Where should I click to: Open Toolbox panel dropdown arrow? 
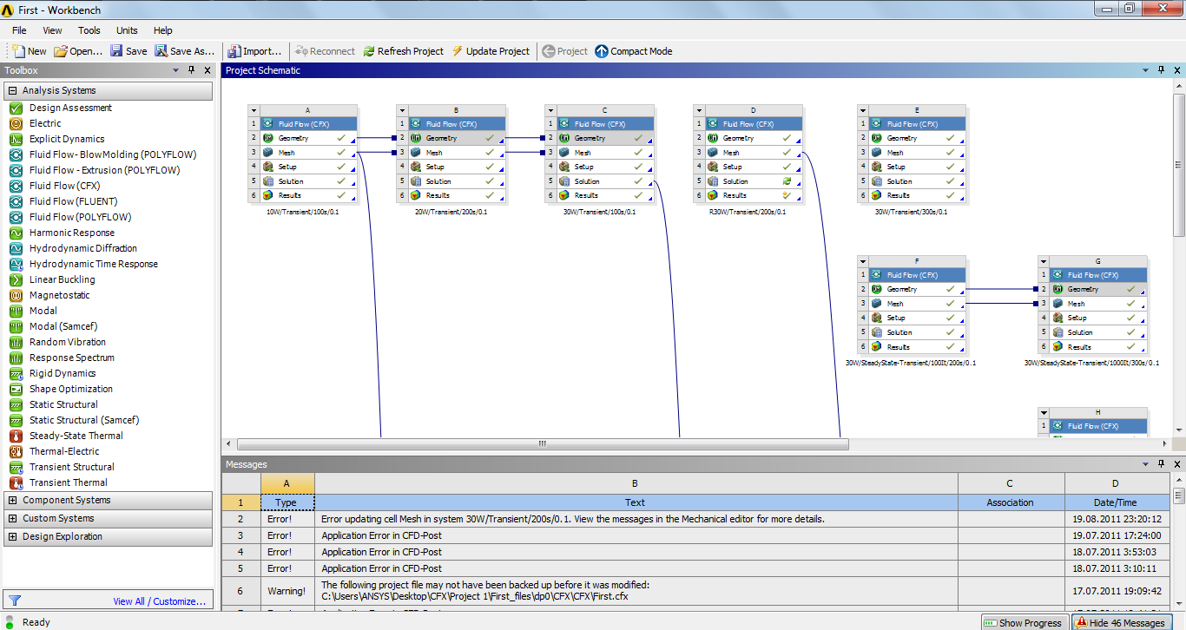pos(175,70)
